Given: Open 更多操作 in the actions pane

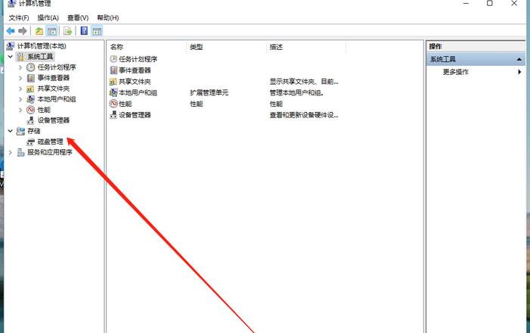Looking at the screenshot, I should (x=456, y=72).
